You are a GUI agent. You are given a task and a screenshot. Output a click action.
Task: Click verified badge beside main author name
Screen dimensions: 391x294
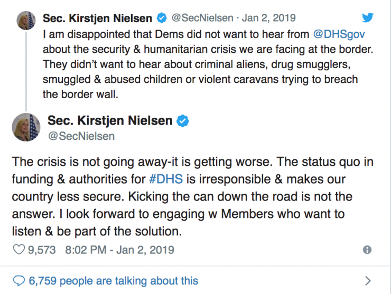(x=182, y=121)
